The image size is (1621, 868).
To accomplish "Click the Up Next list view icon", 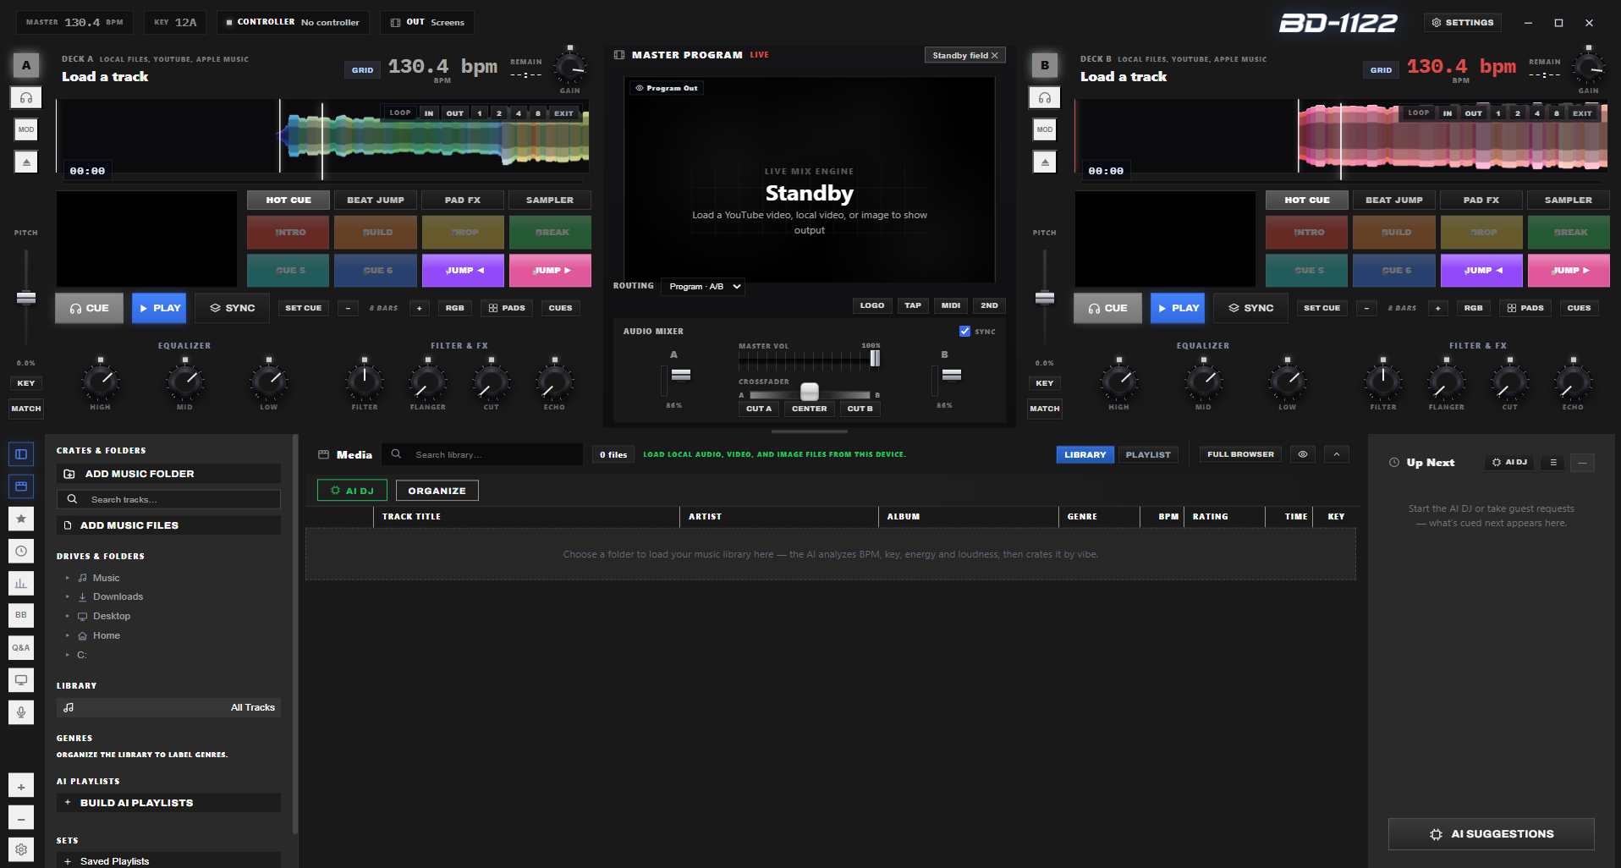I will pos(1553,462).
